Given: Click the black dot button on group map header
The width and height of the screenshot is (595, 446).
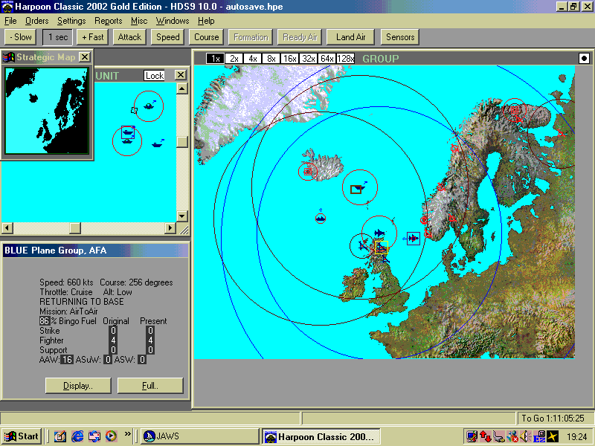Looking at the screenshot, I should click(584, 59).
